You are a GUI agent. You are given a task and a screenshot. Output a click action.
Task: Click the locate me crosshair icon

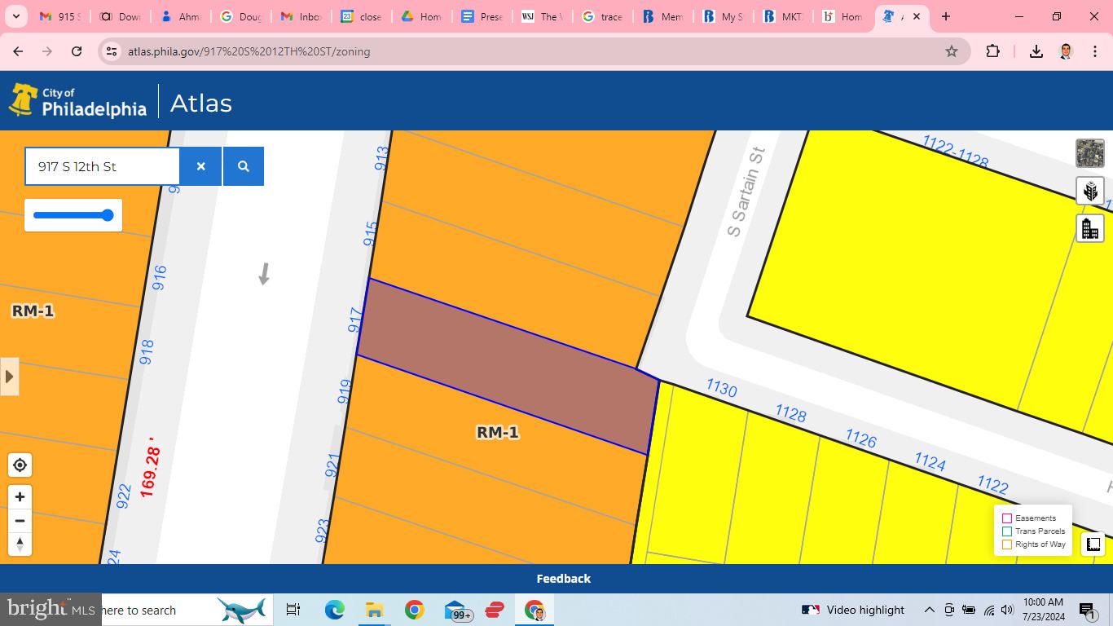click(20, 465)
